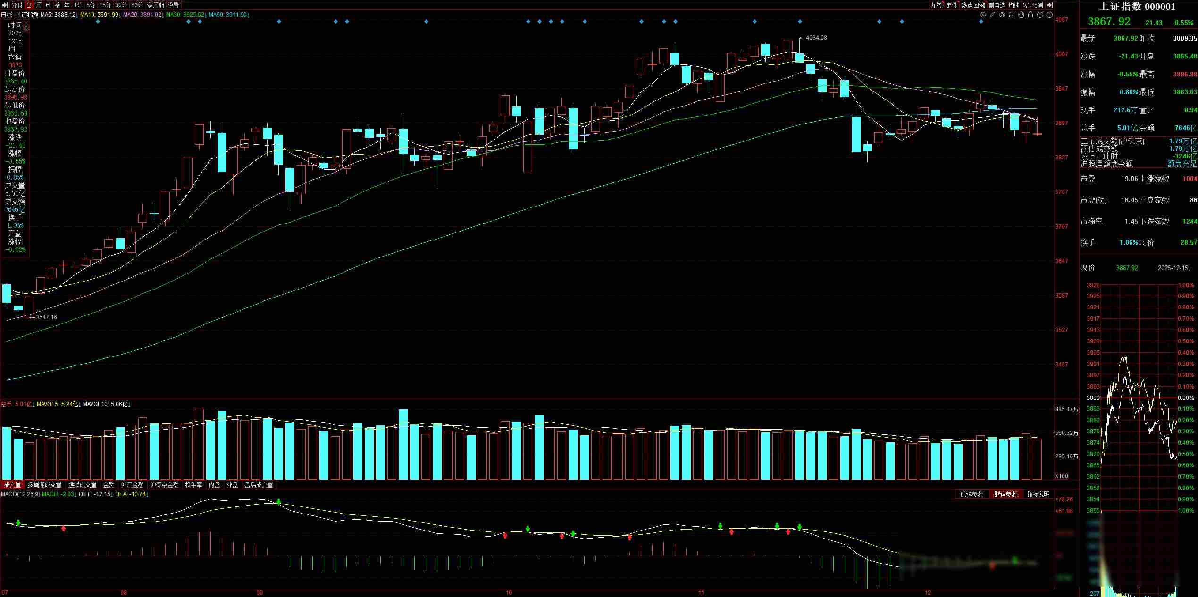Screen dimensions: 1198x597
Task: Click the chart settings gear icon
Action: point(983,15)
